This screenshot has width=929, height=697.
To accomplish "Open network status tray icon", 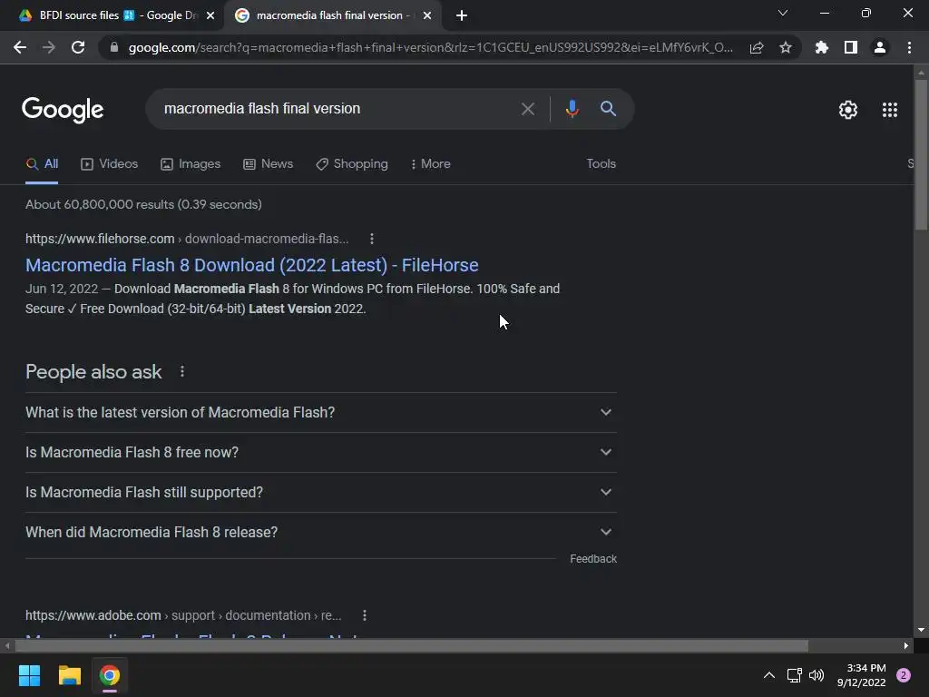I will coord(794,675).
